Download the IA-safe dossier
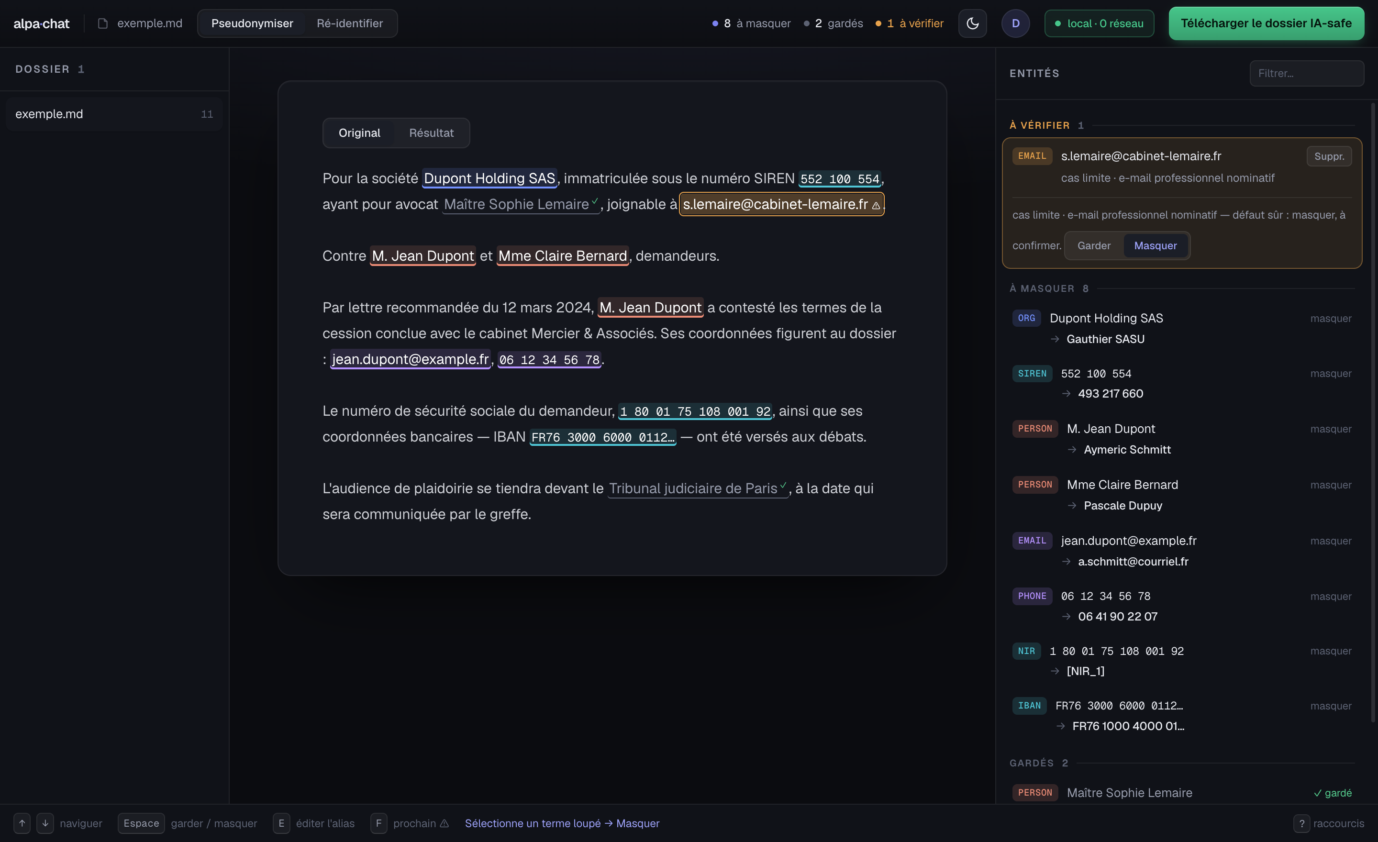Viewport: 1378px width, 842px height. coord(1266,23)
